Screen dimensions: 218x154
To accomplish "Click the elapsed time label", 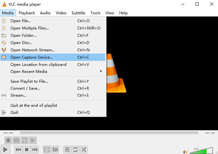I will click(8, 133).
